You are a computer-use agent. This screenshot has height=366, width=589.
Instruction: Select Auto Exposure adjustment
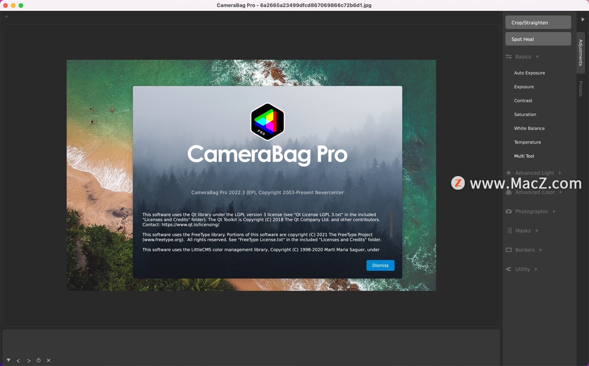[x=529, y=73]
